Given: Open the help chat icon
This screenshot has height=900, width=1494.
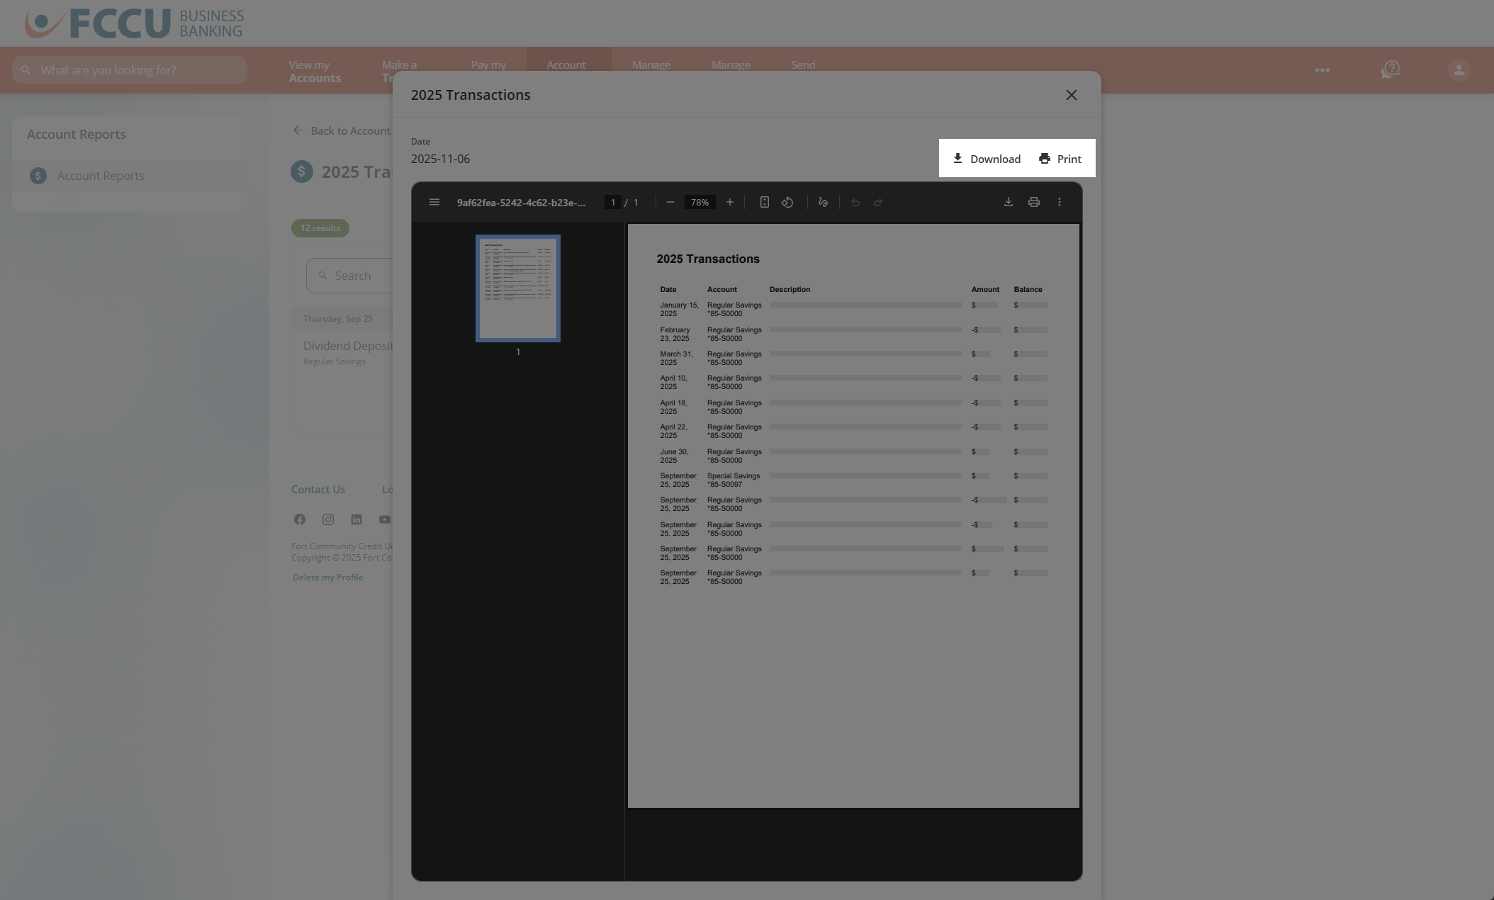Looking at the screenshot, I should coord(1390,69).
